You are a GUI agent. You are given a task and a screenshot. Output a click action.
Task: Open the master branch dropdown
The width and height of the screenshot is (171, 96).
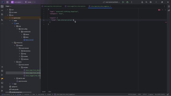click(30, 2)
